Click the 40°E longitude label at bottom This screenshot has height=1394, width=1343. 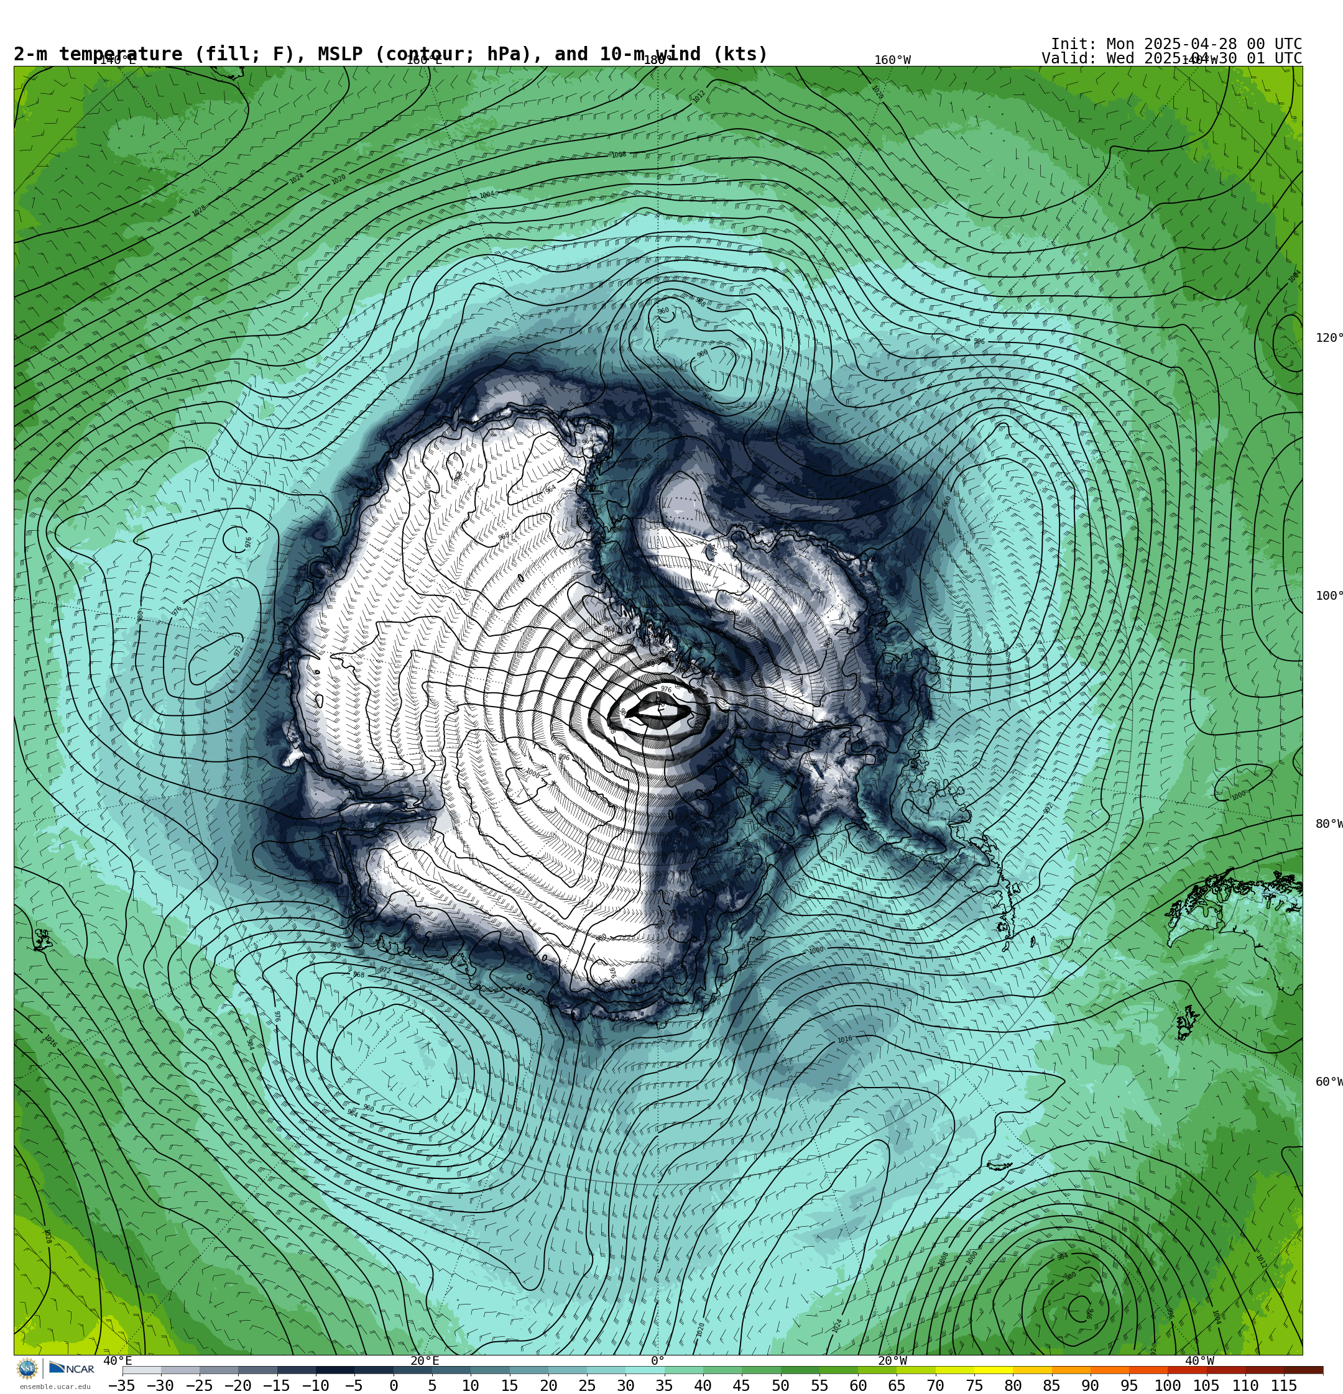click(118, 1361)
